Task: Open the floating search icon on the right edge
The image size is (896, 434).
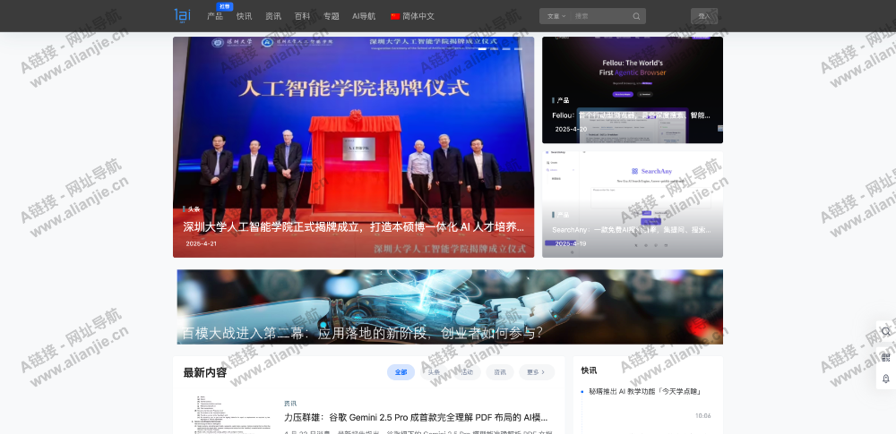Action: point(886,331)
